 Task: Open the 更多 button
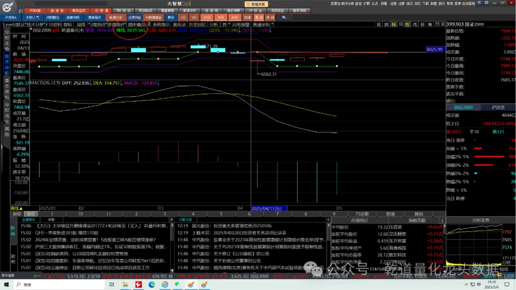[171, 17]
